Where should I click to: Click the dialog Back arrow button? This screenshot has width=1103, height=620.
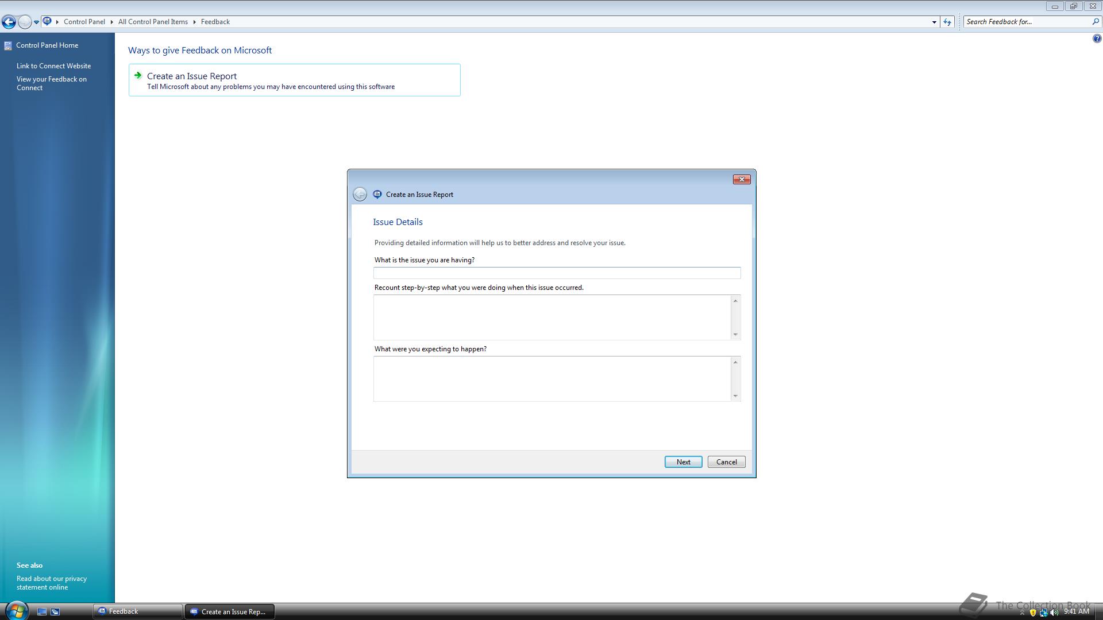pyautogui.click(x=360, y=194)
